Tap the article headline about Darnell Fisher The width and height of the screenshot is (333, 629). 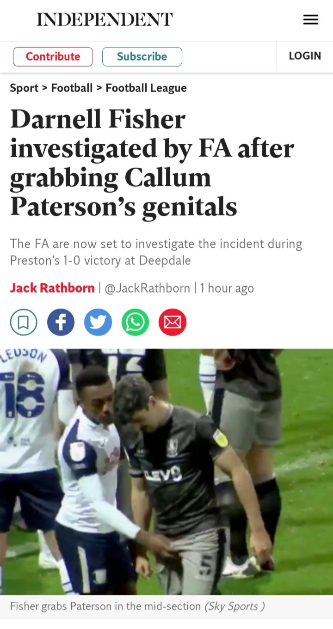pyautogui.click(x=152, y=163)
